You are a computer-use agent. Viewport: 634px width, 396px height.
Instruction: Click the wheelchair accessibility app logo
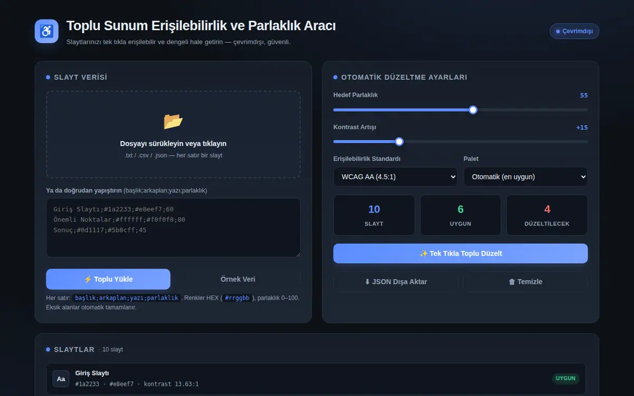(46, 31)
